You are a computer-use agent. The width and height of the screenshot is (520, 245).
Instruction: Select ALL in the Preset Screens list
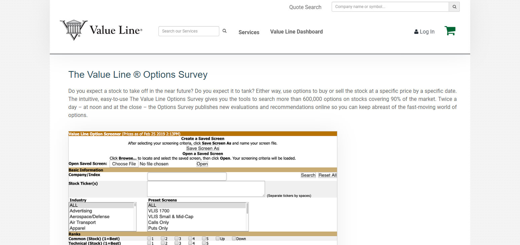[196, 205]
